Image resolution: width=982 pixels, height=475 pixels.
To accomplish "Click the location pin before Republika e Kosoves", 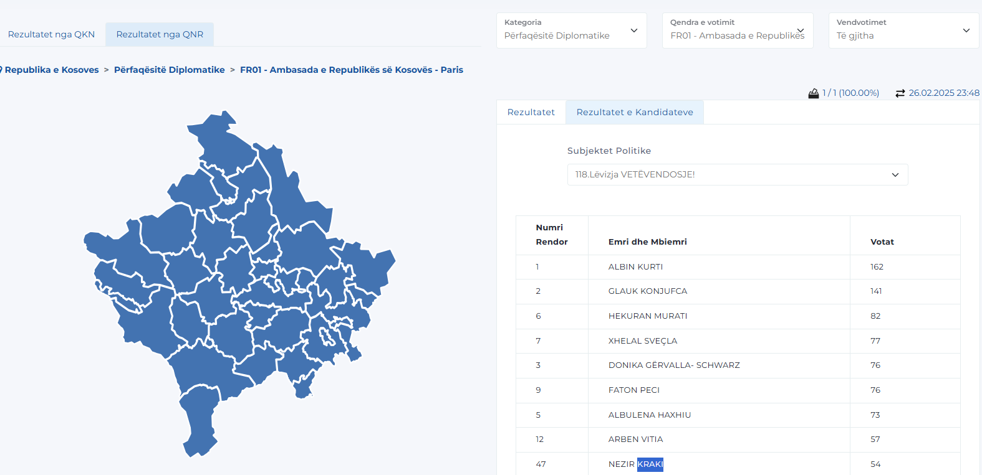I will pyautogui.click(x=1, y=70).
